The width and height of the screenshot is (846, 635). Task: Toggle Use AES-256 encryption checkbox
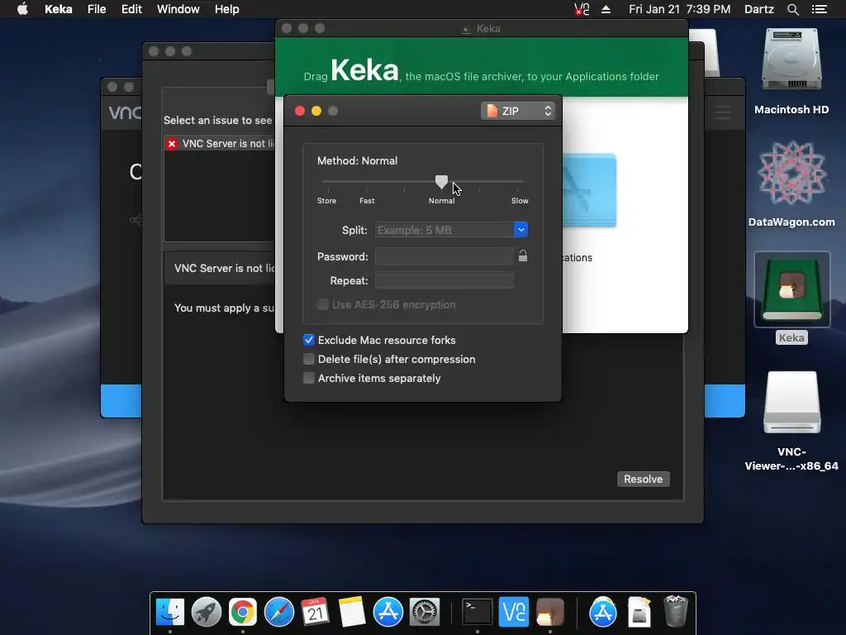[323, 304]
